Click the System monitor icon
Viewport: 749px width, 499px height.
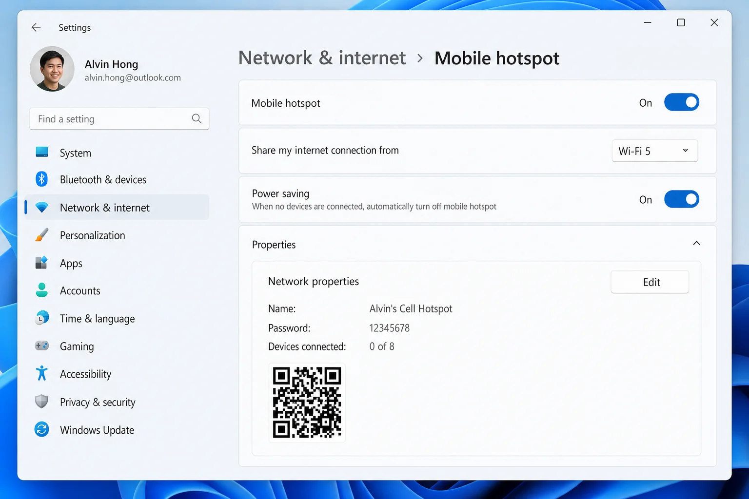click(x=42, y=152)
